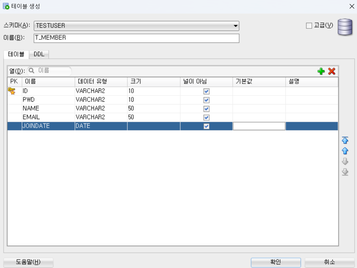Screen dimensions: 357x268
Task: Open 도움말 help button
Action: pyautogui.click(x=29, y=262)
